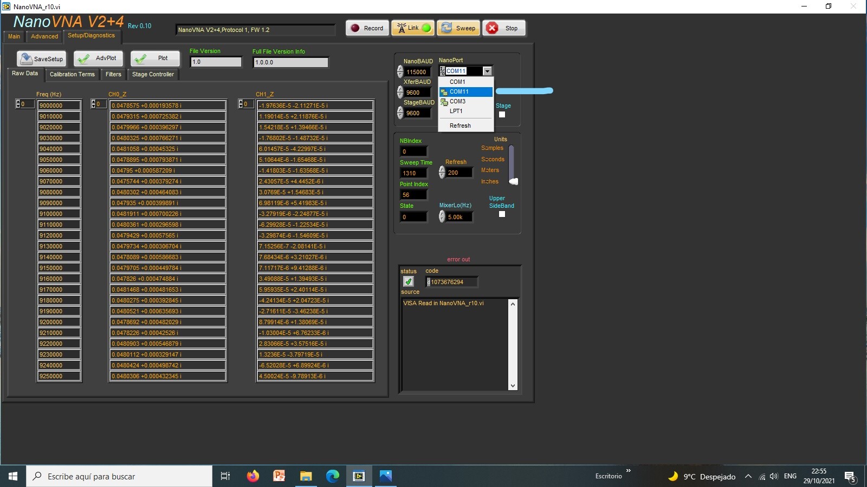Choose COM11 in the port dropdown list
This screenshot has height=487, width=867.
[465, 91]
